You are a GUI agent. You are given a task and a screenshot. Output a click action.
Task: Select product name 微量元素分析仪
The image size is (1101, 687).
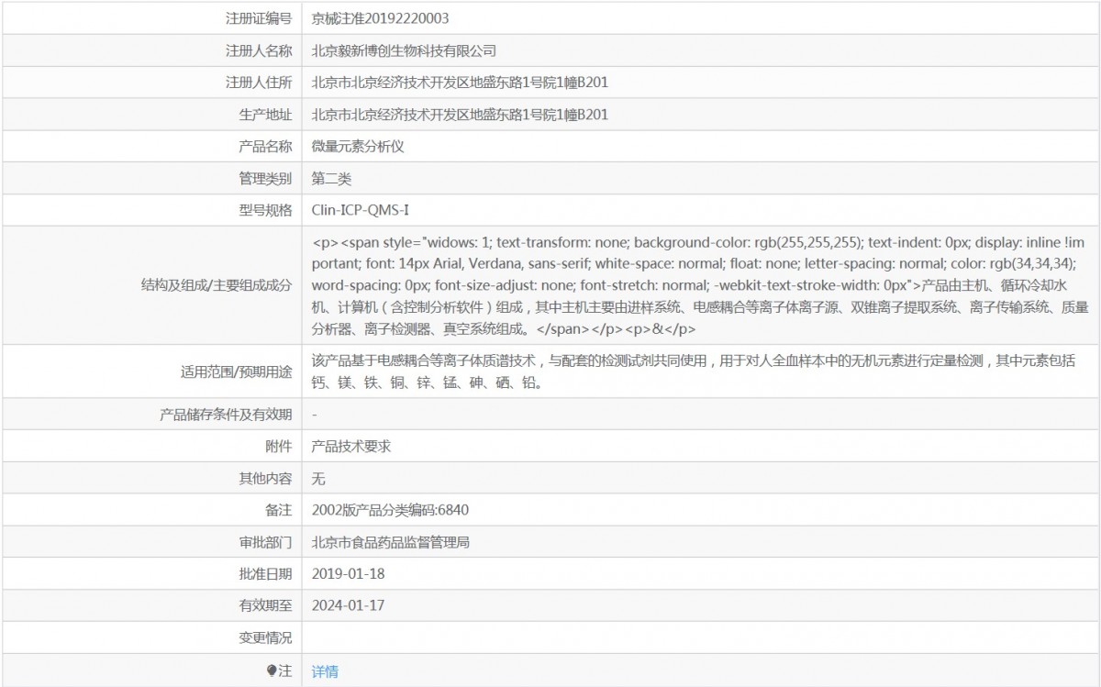(x=358, y=147)
